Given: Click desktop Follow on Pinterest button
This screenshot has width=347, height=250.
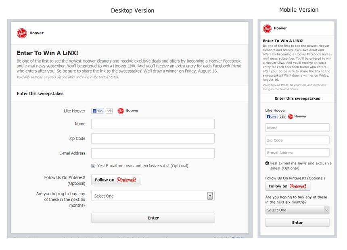Looking at the screenshot, I should point(116,180).
